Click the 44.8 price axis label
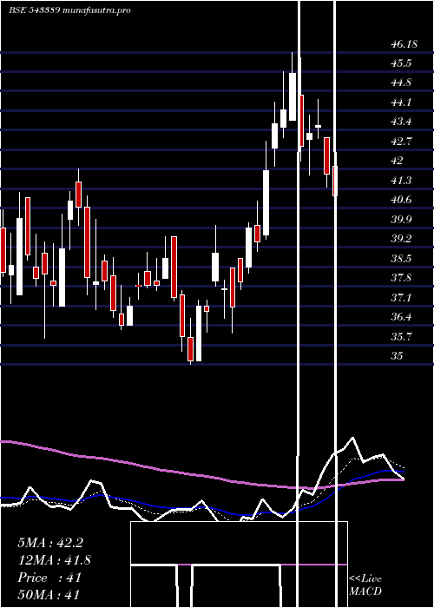434x608 pixels. pyautogui.click(x=401, y=83)
